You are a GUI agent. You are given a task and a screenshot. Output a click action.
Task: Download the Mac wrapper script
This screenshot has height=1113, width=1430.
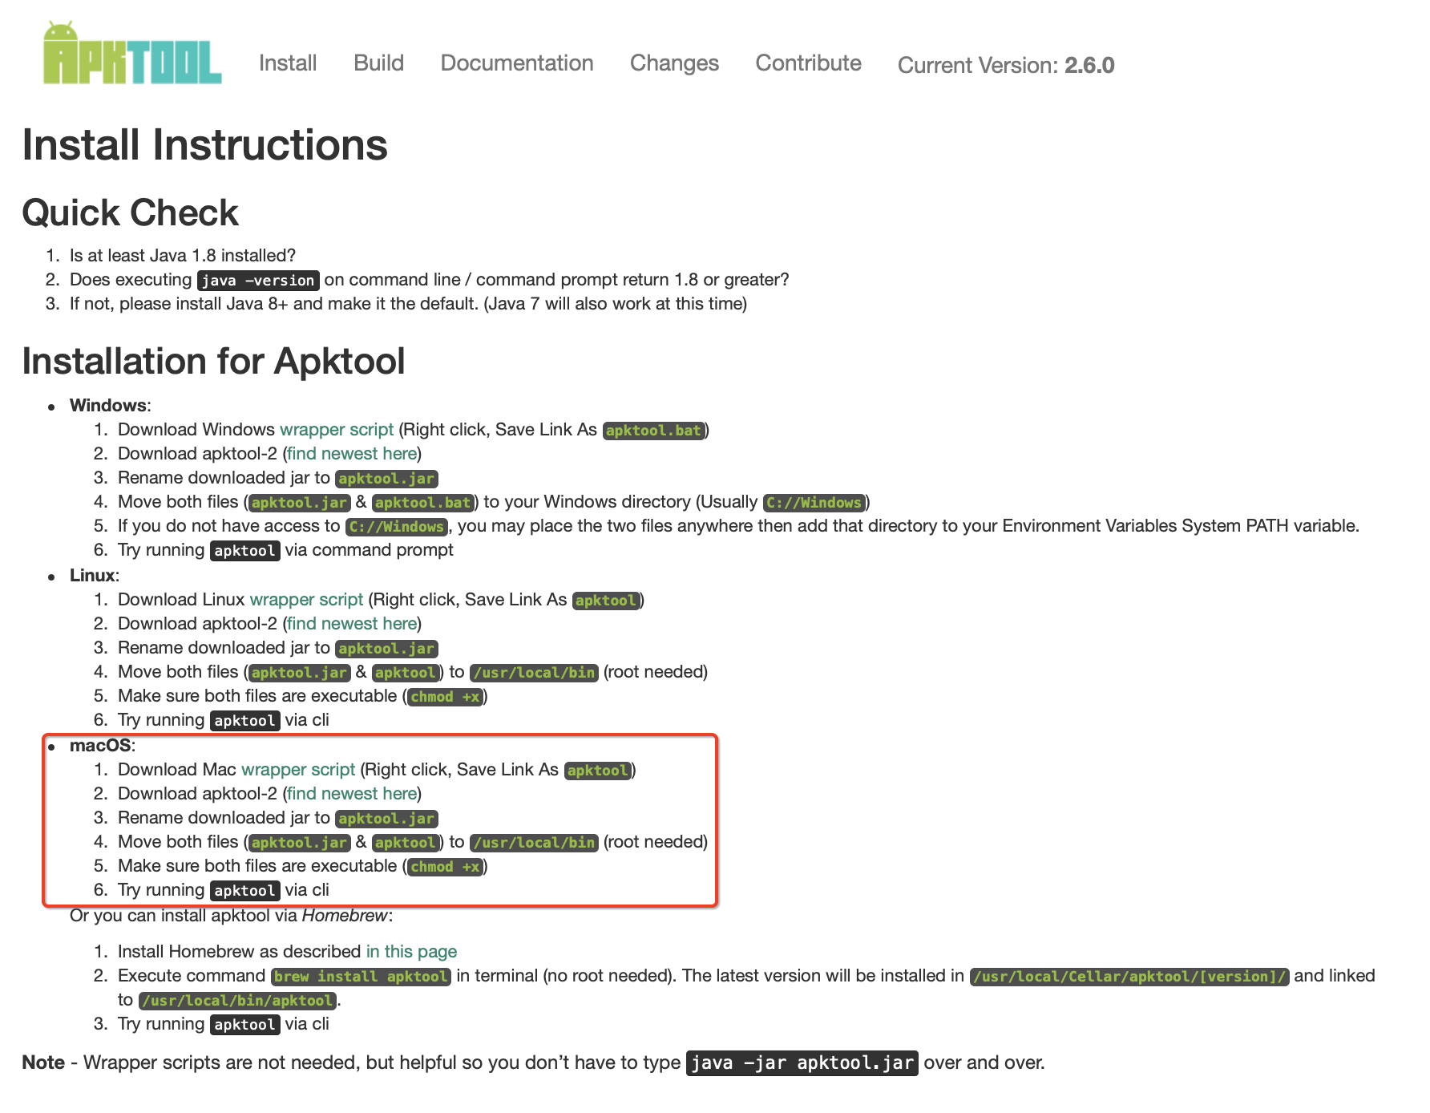pyautogui.click(x=298, y=769)
